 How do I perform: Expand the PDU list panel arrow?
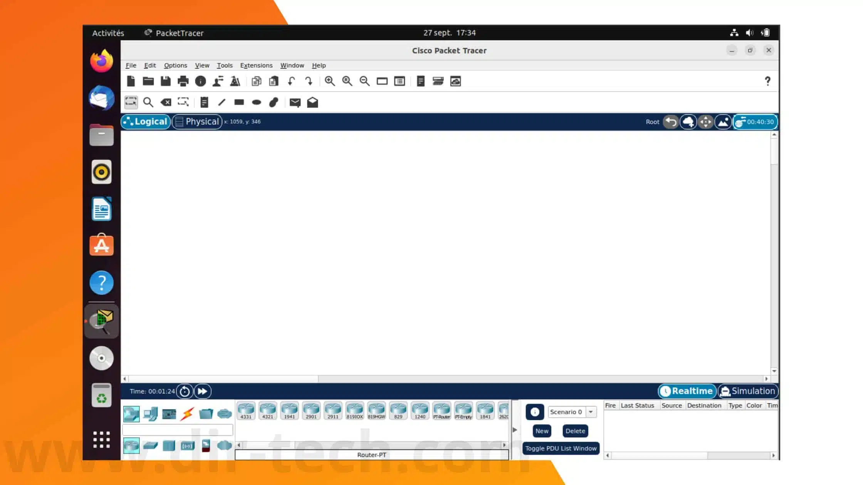tap(515, 430)
